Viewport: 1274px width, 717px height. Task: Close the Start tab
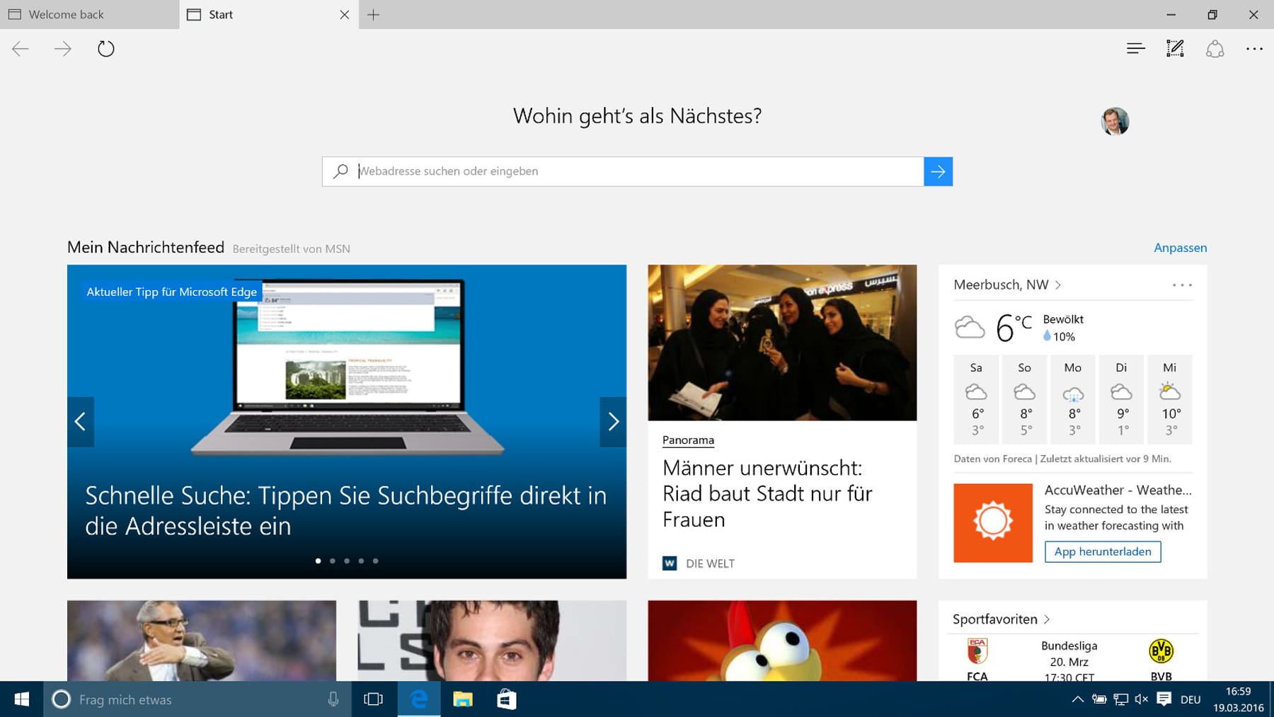pos(345,14)
